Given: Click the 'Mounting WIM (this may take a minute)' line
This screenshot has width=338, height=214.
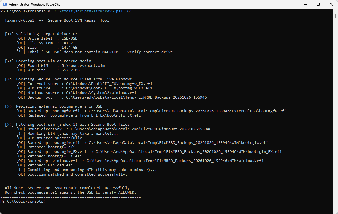Looking at the screenshot, I should point(67,133).
